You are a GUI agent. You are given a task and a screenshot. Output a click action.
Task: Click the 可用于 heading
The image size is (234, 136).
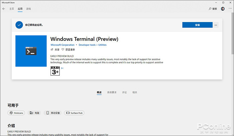(13, 106)
